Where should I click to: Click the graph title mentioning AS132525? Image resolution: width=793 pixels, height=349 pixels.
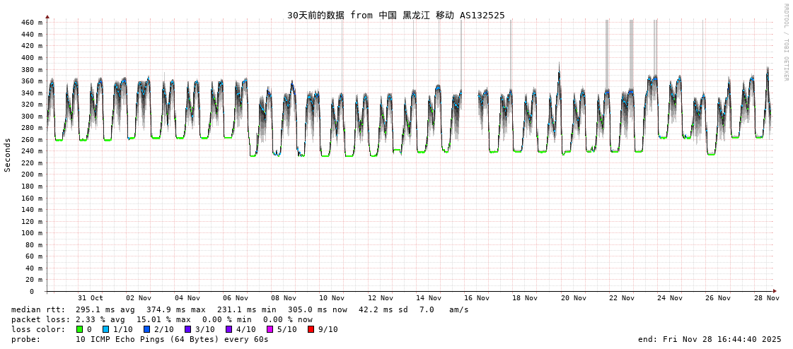(x=396, y=15)
